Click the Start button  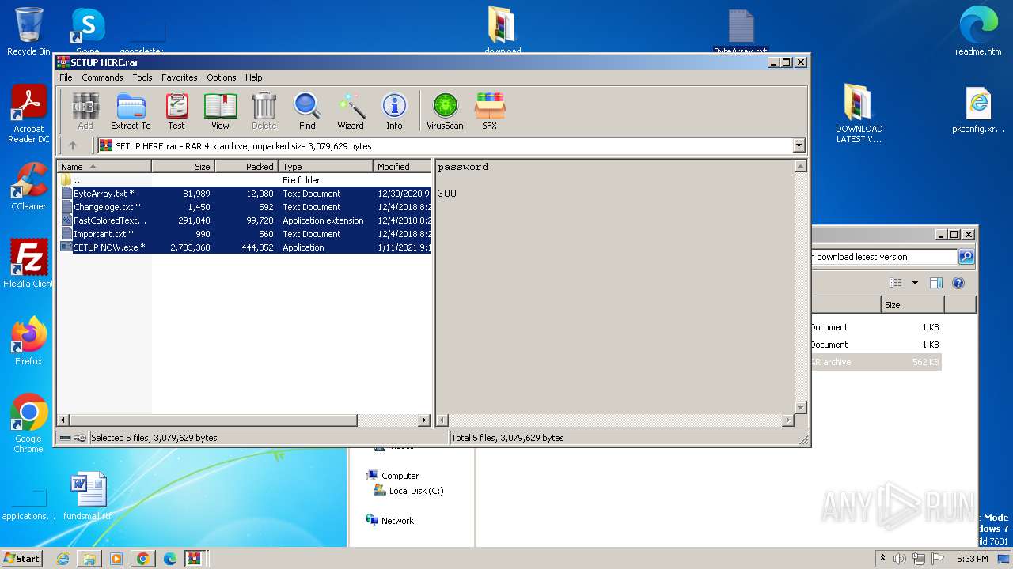[22, 558]
